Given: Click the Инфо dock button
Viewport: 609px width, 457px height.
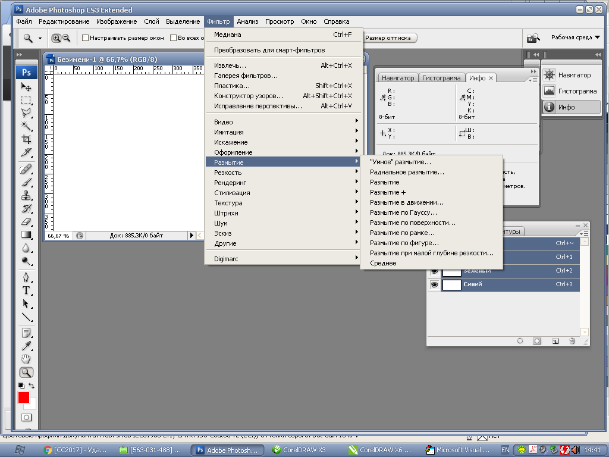Looking at the screenshot, I should (x=572, y=107).
